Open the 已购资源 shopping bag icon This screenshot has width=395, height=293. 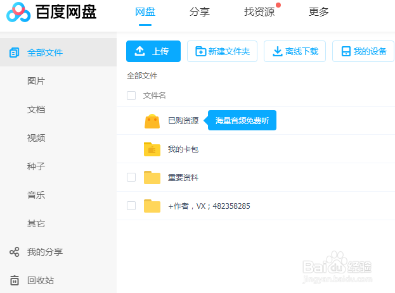coord(152,121)
